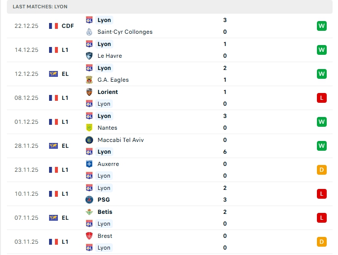Click the French flag beside CDF
The width and height of the screenshot is (338, 255).
tap(53, 26)
